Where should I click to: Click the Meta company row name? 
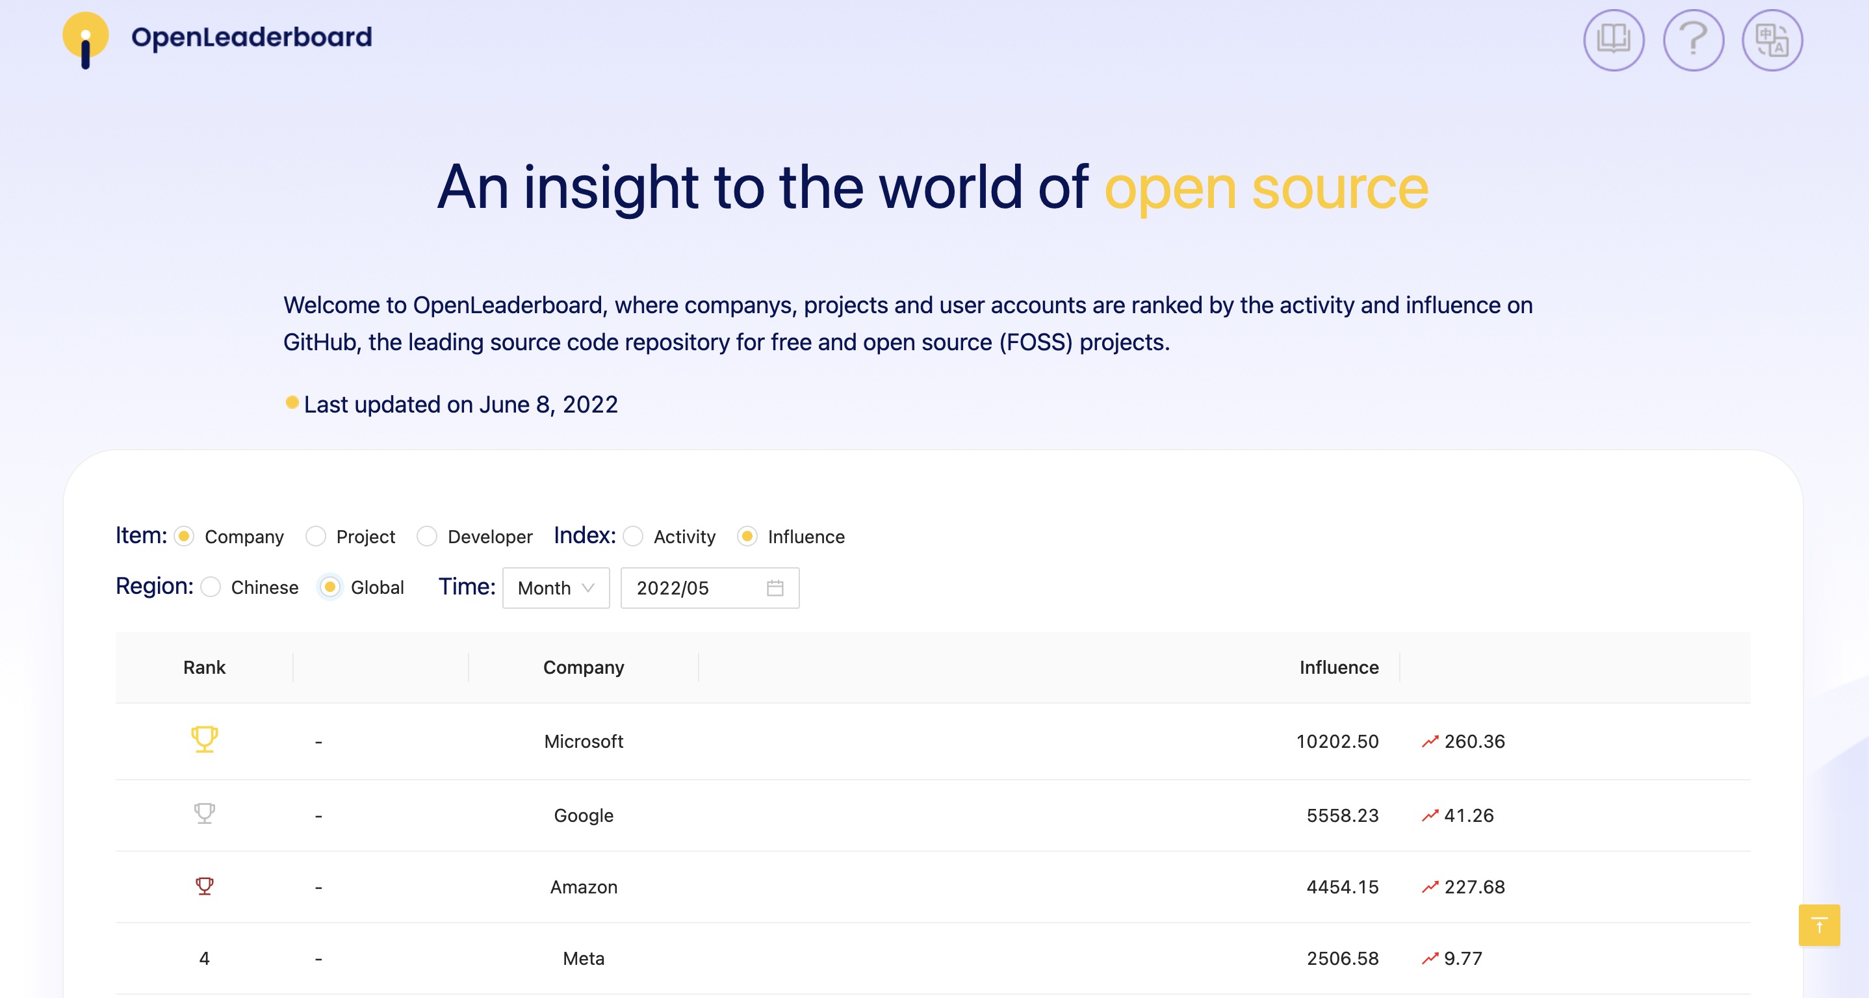click(584, 958)
